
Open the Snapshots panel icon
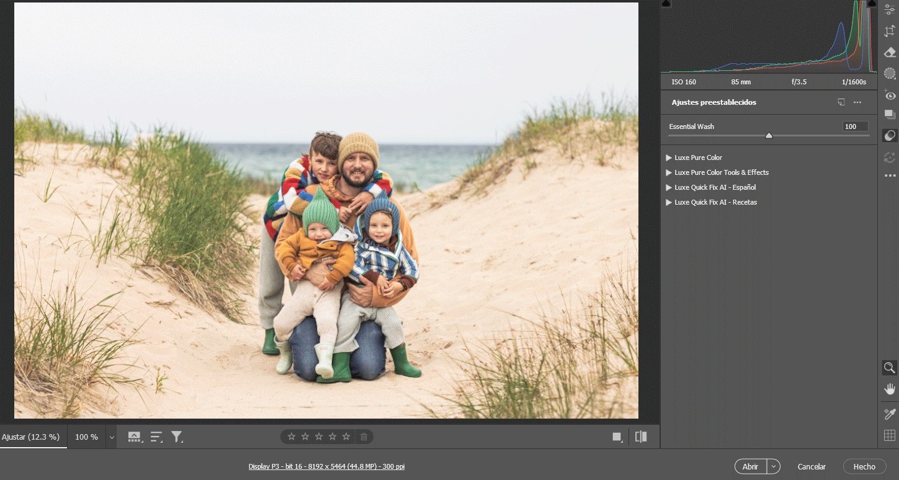coord(890,115)
